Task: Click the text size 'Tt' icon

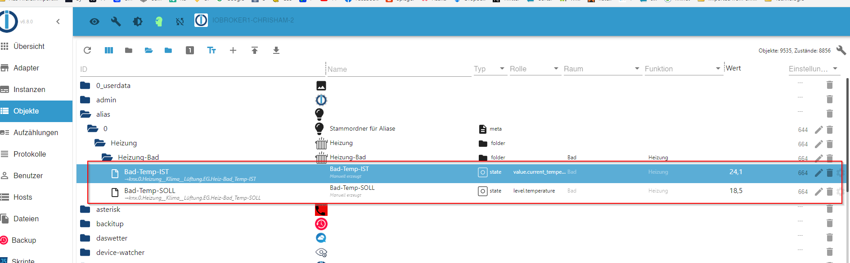Action: tap(211, 50)
